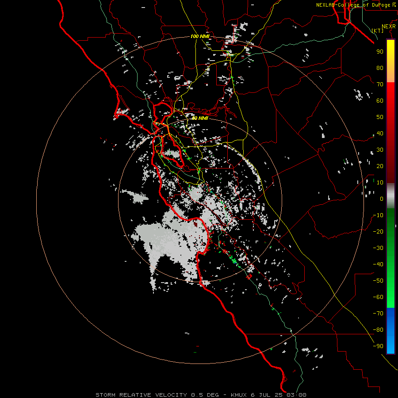Click the STORM RELATIVE VELOCITY caption text
This screenshot has width=398, height=398.
(141, 395)
